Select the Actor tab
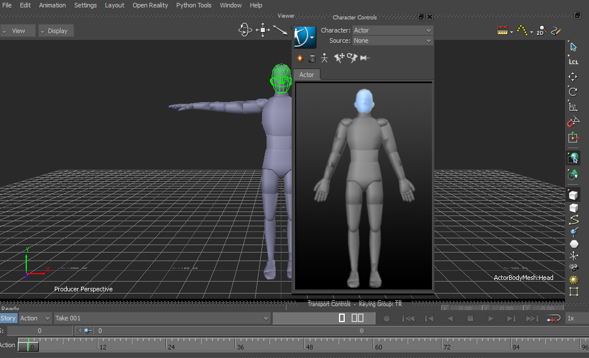The height and width of the screenshot is (358, 589). click(306, 75)
